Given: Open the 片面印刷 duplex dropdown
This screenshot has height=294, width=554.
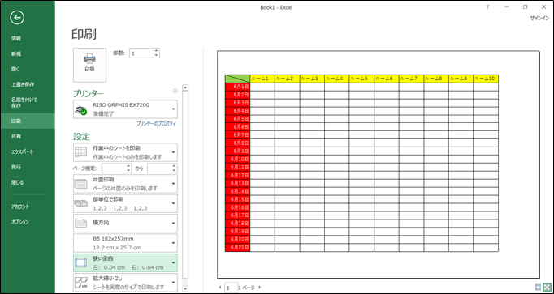Looking at the screenshot, I should (125, 183).
